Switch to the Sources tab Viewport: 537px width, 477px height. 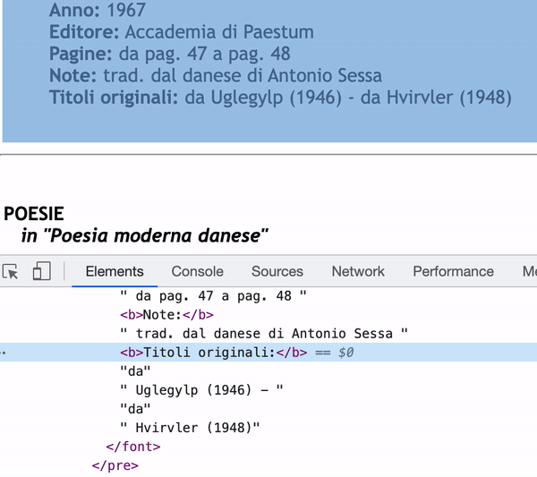(x=277, y=271)
